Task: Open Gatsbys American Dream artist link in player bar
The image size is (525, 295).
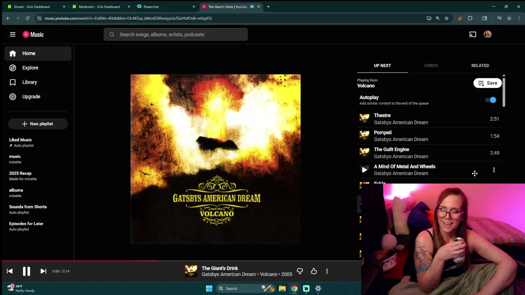Action: [229, 275]
